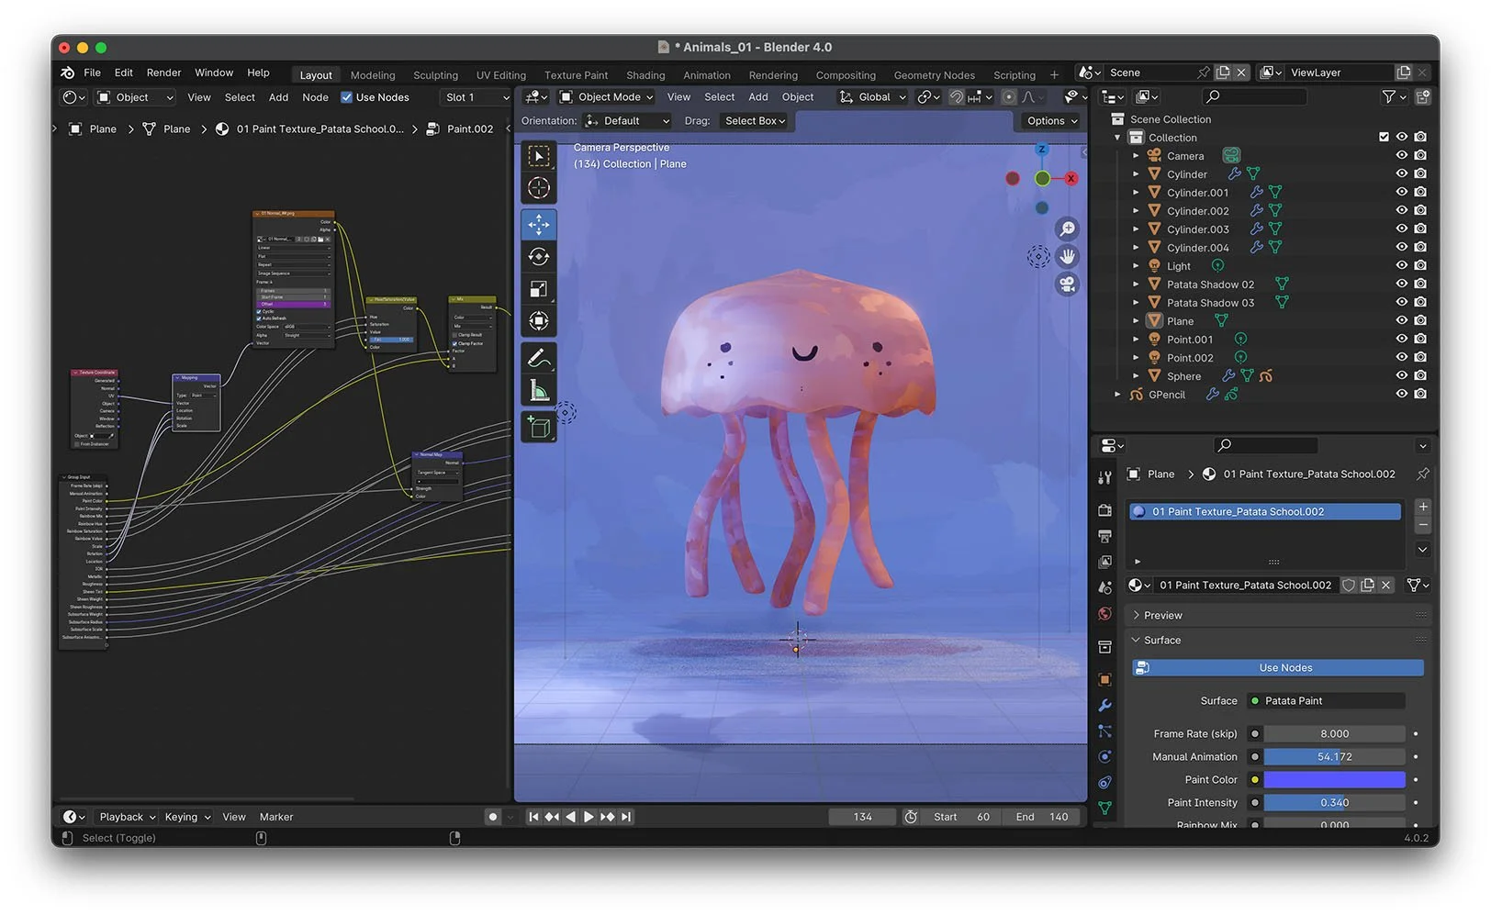Viewport: 1491px width, 915px height.
Task: Select the Move tool in viewport toolbar
Action: tap(539, 224)
